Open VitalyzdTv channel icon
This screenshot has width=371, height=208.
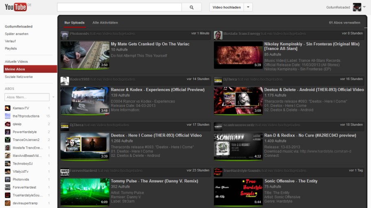[x=8, y=171]
